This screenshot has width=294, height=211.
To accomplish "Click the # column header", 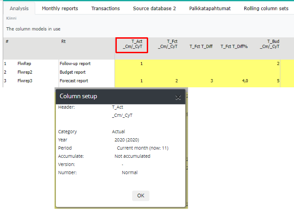I will point(7,41).
